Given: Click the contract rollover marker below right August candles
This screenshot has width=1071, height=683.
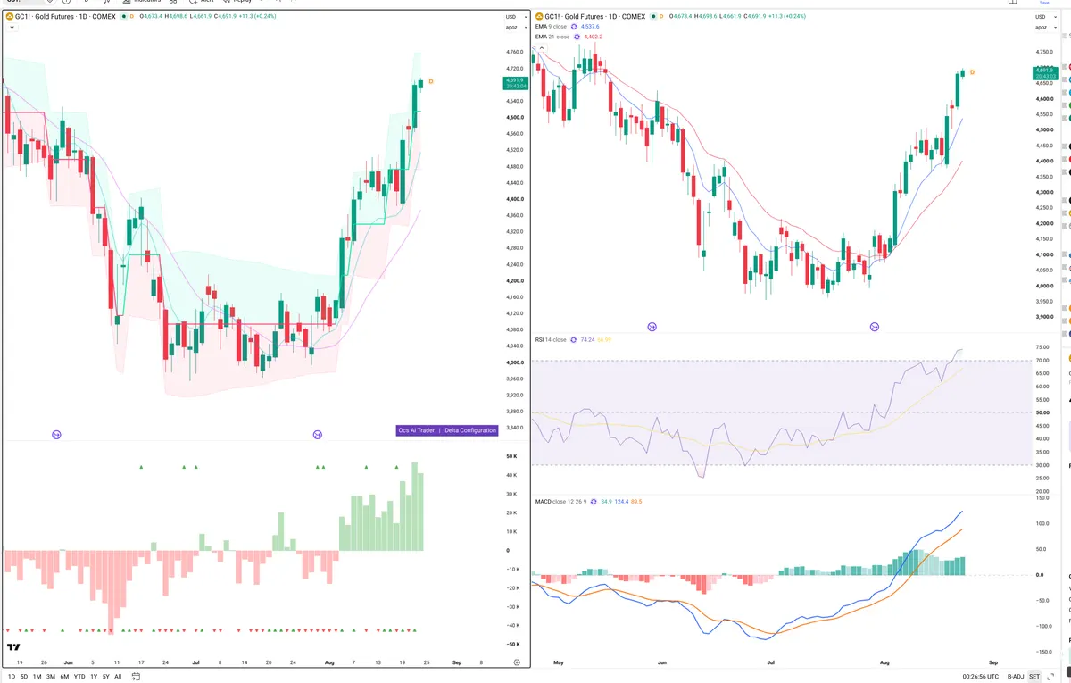Looking at the screenshot, I should point(874,328).
